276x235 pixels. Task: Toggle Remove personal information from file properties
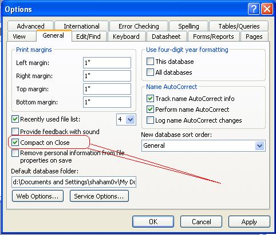click(x=15, y=153)
